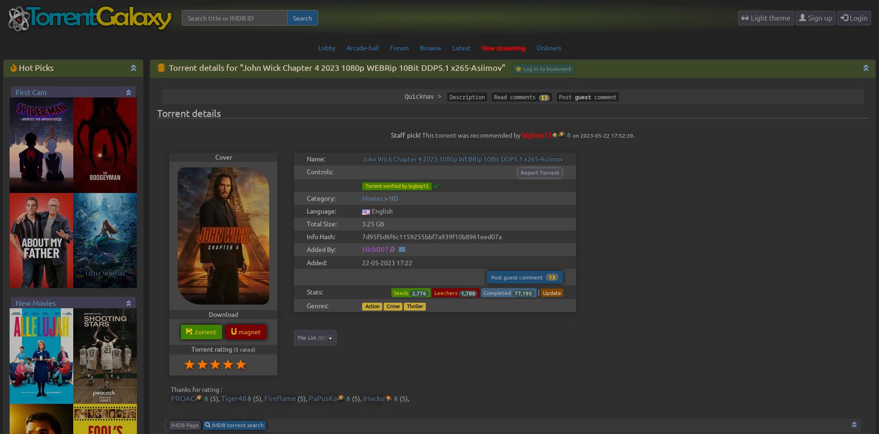Click the IMDB torrent search button
879x434 pixels.
[234, 425]
